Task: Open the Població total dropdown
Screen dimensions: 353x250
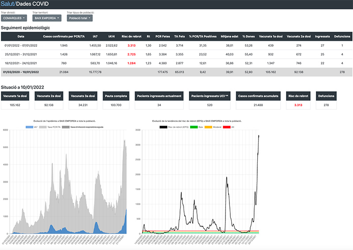Action: point(80,18)
